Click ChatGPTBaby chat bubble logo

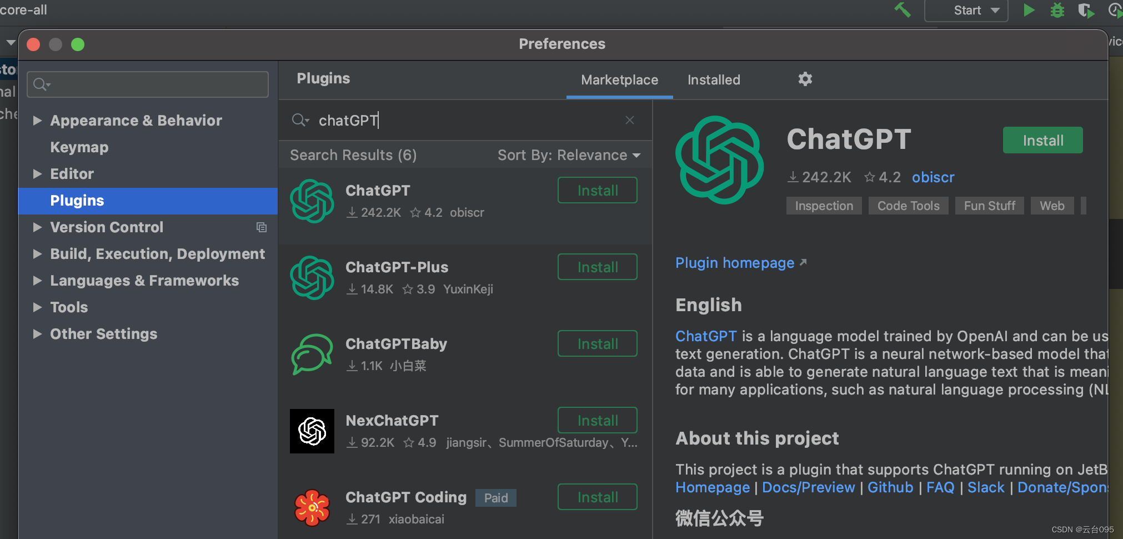point(312,355)
